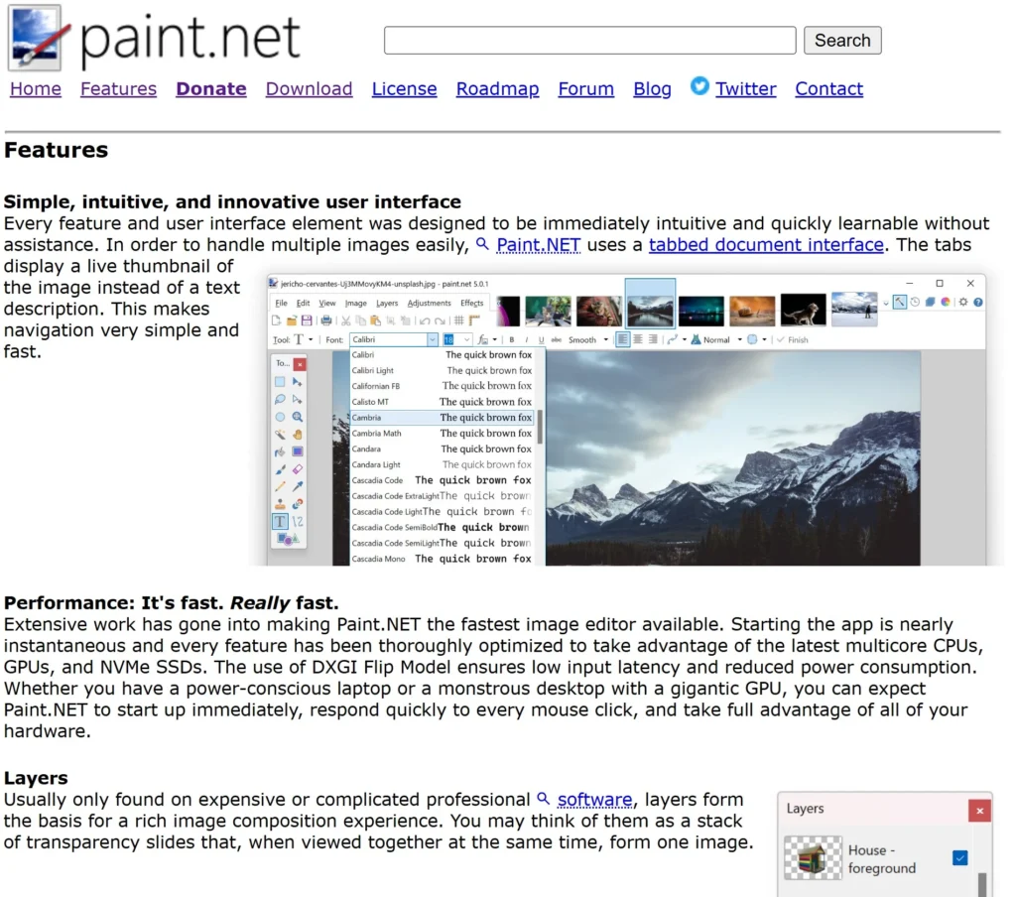Select the Ellipse Select tool
Screen dimensions: 1016x897
(280, 418)
